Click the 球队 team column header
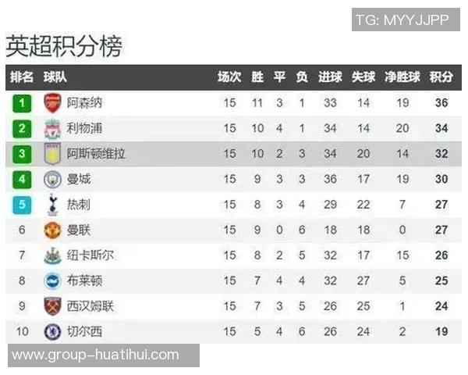Image resolution: width=468 pixels, height=375 pixels. (x=55, y=77)
